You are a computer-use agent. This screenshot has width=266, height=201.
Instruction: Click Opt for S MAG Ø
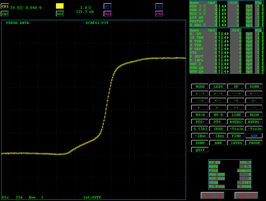click(x=249, y=25)
